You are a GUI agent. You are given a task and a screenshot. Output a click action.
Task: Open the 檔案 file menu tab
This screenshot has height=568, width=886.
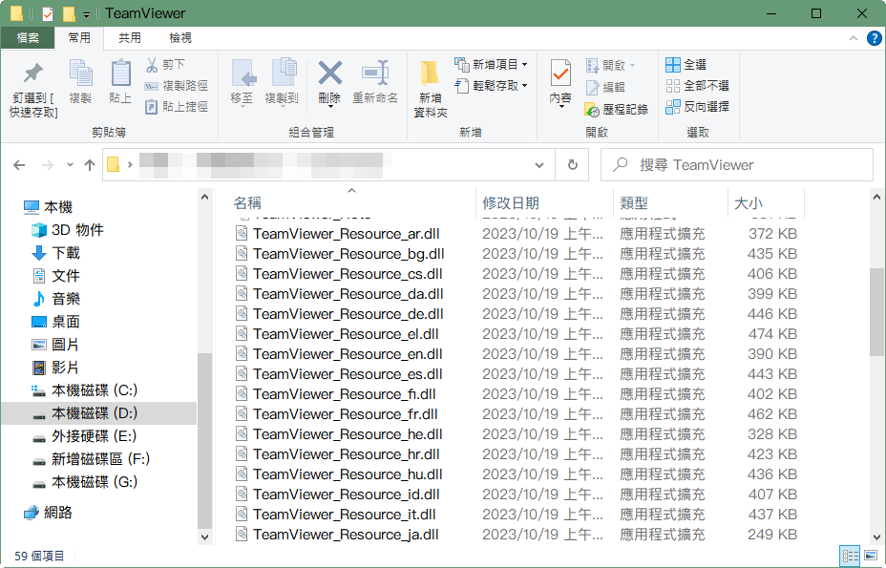(28, 38)
